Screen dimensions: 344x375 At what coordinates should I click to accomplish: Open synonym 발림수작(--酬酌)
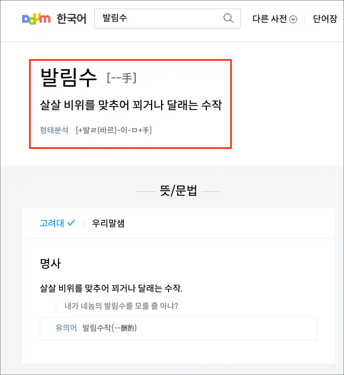click(109, 328)
